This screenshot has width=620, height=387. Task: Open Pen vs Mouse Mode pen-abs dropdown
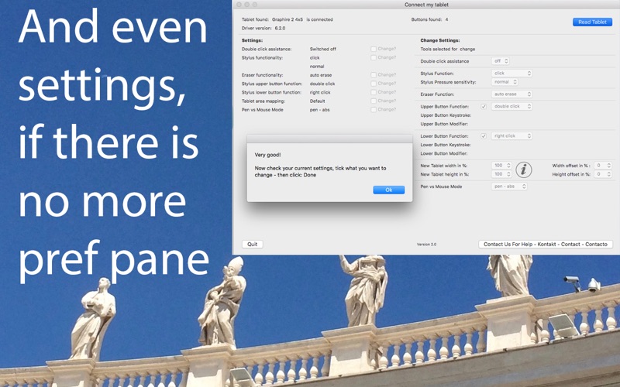509,187
